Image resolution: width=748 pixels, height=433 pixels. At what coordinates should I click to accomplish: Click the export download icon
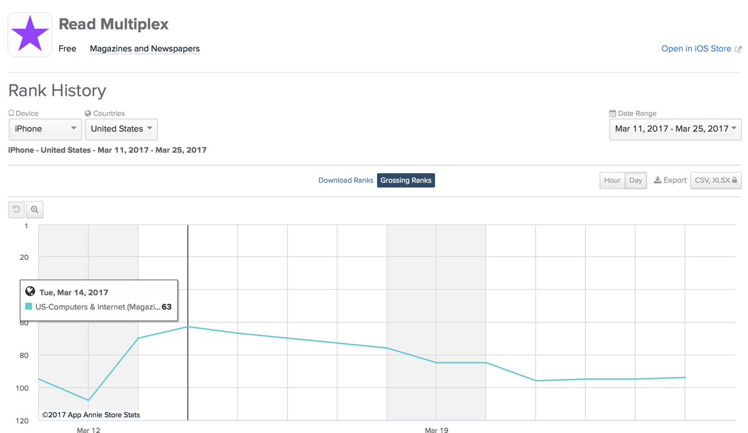[x=657, y=180]
